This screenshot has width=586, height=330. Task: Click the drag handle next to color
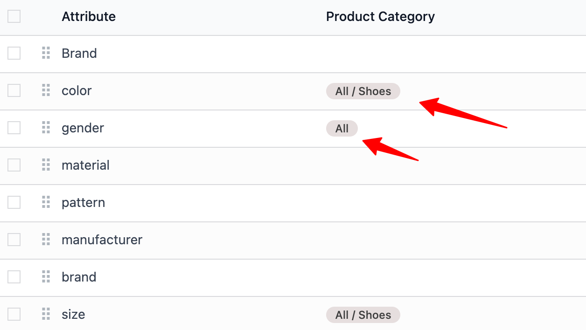click(x=46, y=90)
